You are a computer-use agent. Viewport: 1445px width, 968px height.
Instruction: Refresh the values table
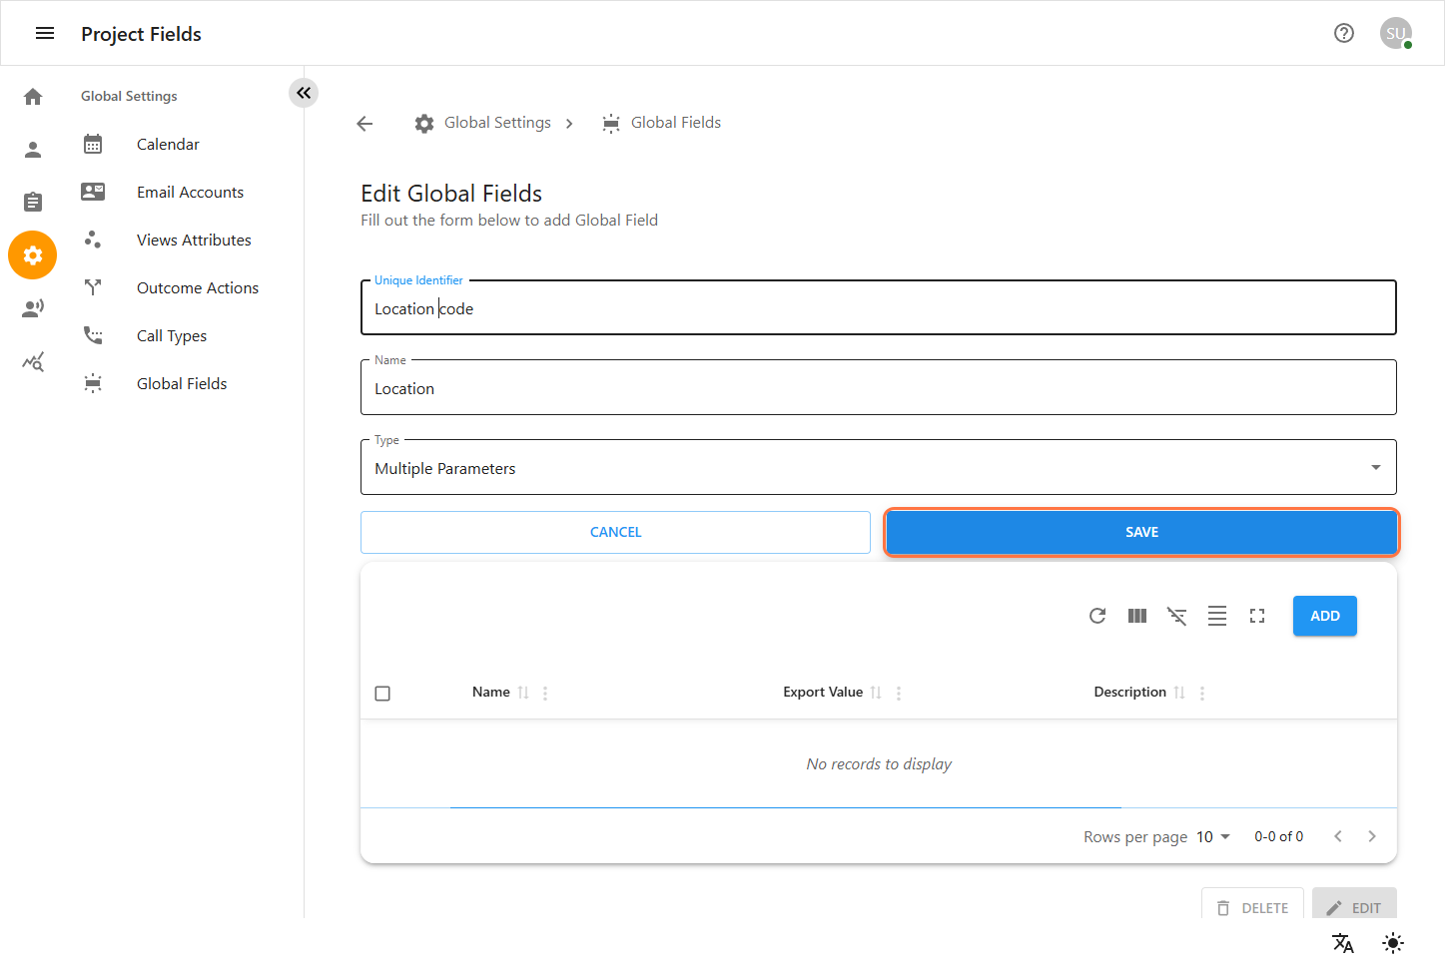click(1096, 616)
